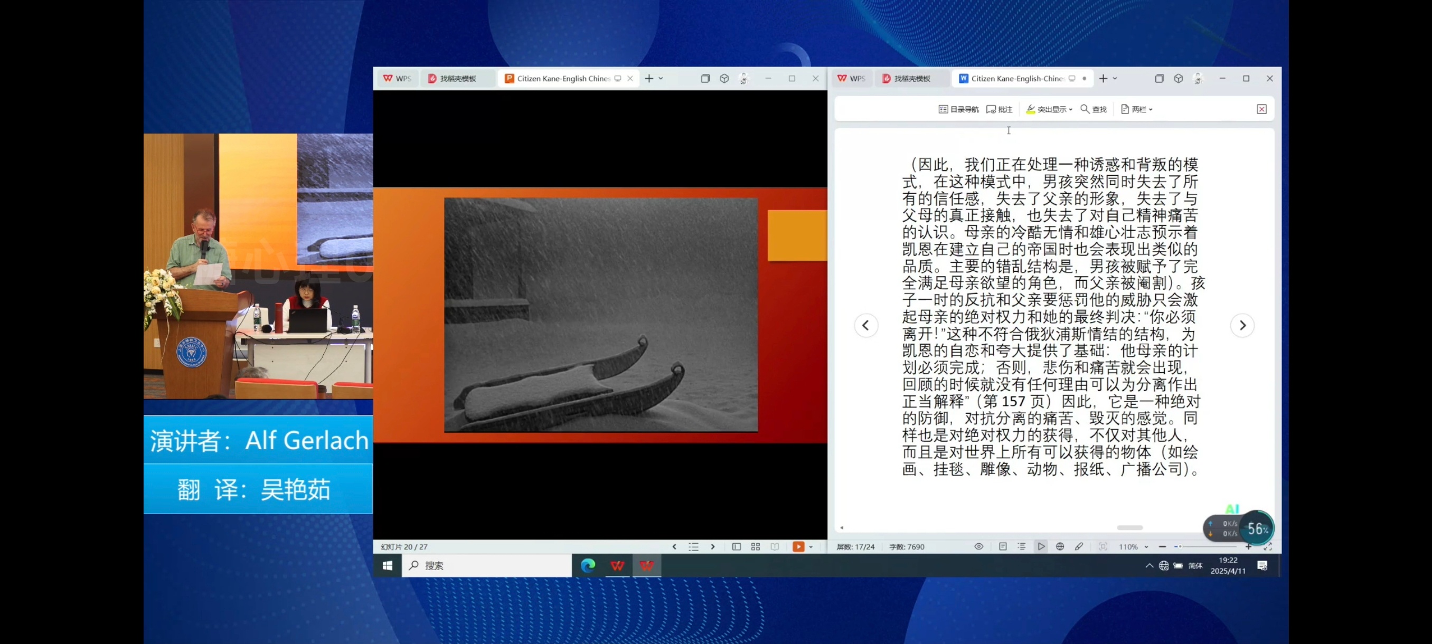Go to next page in reading view

[1242, 326]
